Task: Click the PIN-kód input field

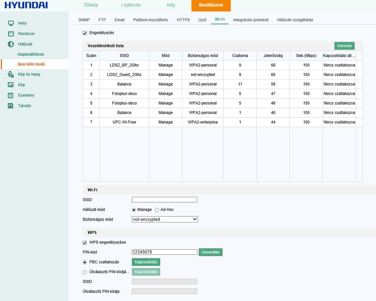Action: (x=165, y=252)
